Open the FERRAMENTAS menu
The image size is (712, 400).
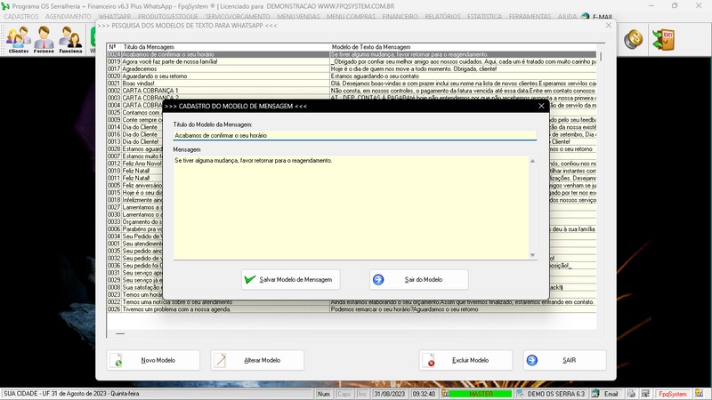[530, 16]
